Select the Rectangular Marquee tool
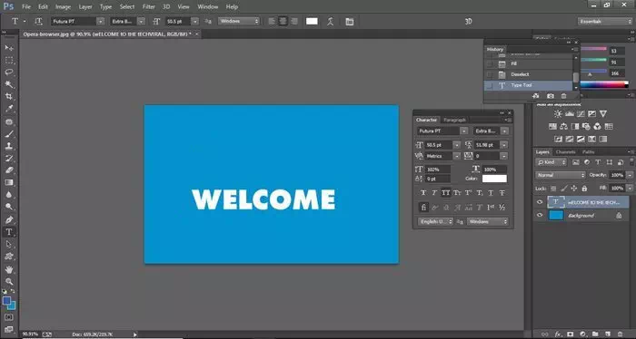The image size is (636, 339). (9, 60)
